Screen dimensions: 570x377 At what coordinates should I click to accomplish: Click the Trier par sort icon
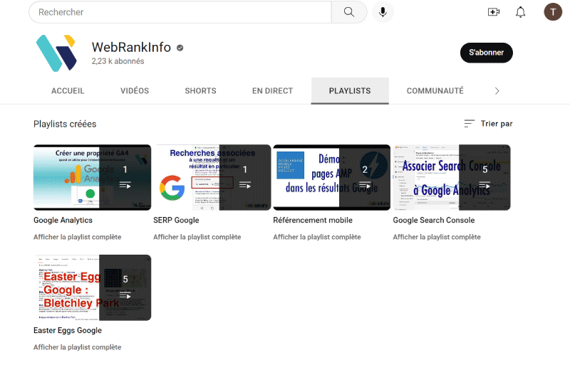(x=469, y=124)
